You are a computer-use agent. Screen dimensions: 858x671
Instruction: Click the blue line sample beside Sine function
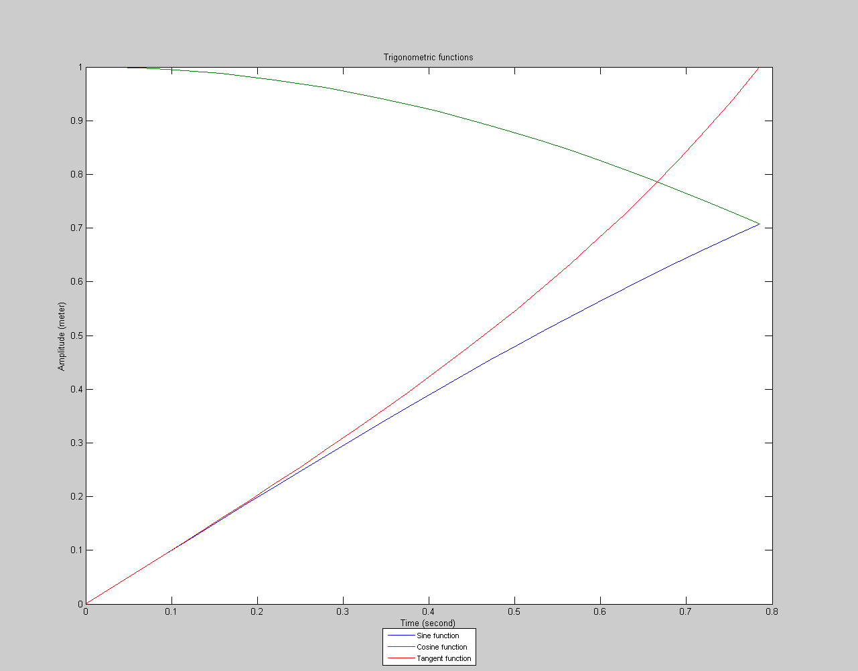[400, 636]
